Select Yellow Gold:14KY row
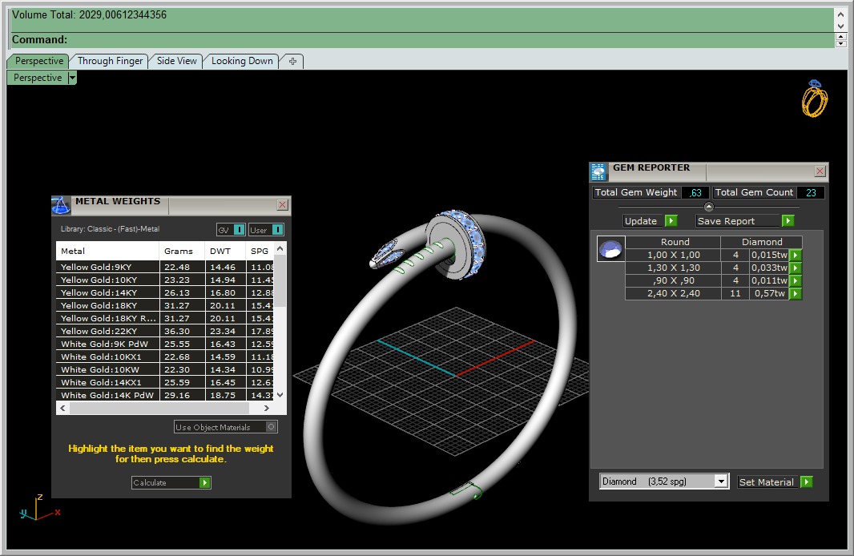 click(x=164, y=292)
